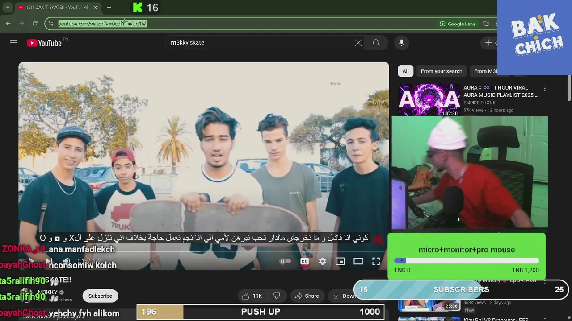Open the tab search dropdown arrow
This screenshot has height=321, width=572.
pyautogui.click(x=8, y=8)
